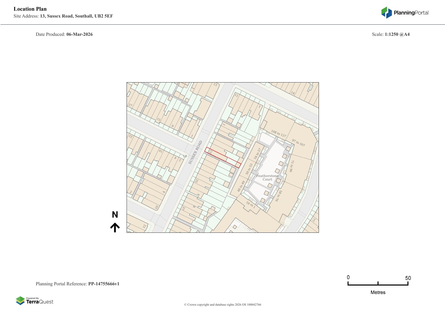Select reference number PP-14755666v1
The width and height of the screenshot is (445, 315).
coord(104,284)
